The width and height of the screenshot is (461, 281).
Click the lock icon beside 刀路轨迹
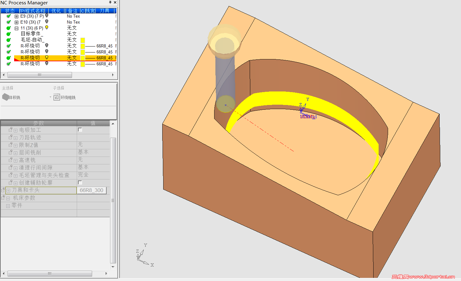tap(11, 137)
